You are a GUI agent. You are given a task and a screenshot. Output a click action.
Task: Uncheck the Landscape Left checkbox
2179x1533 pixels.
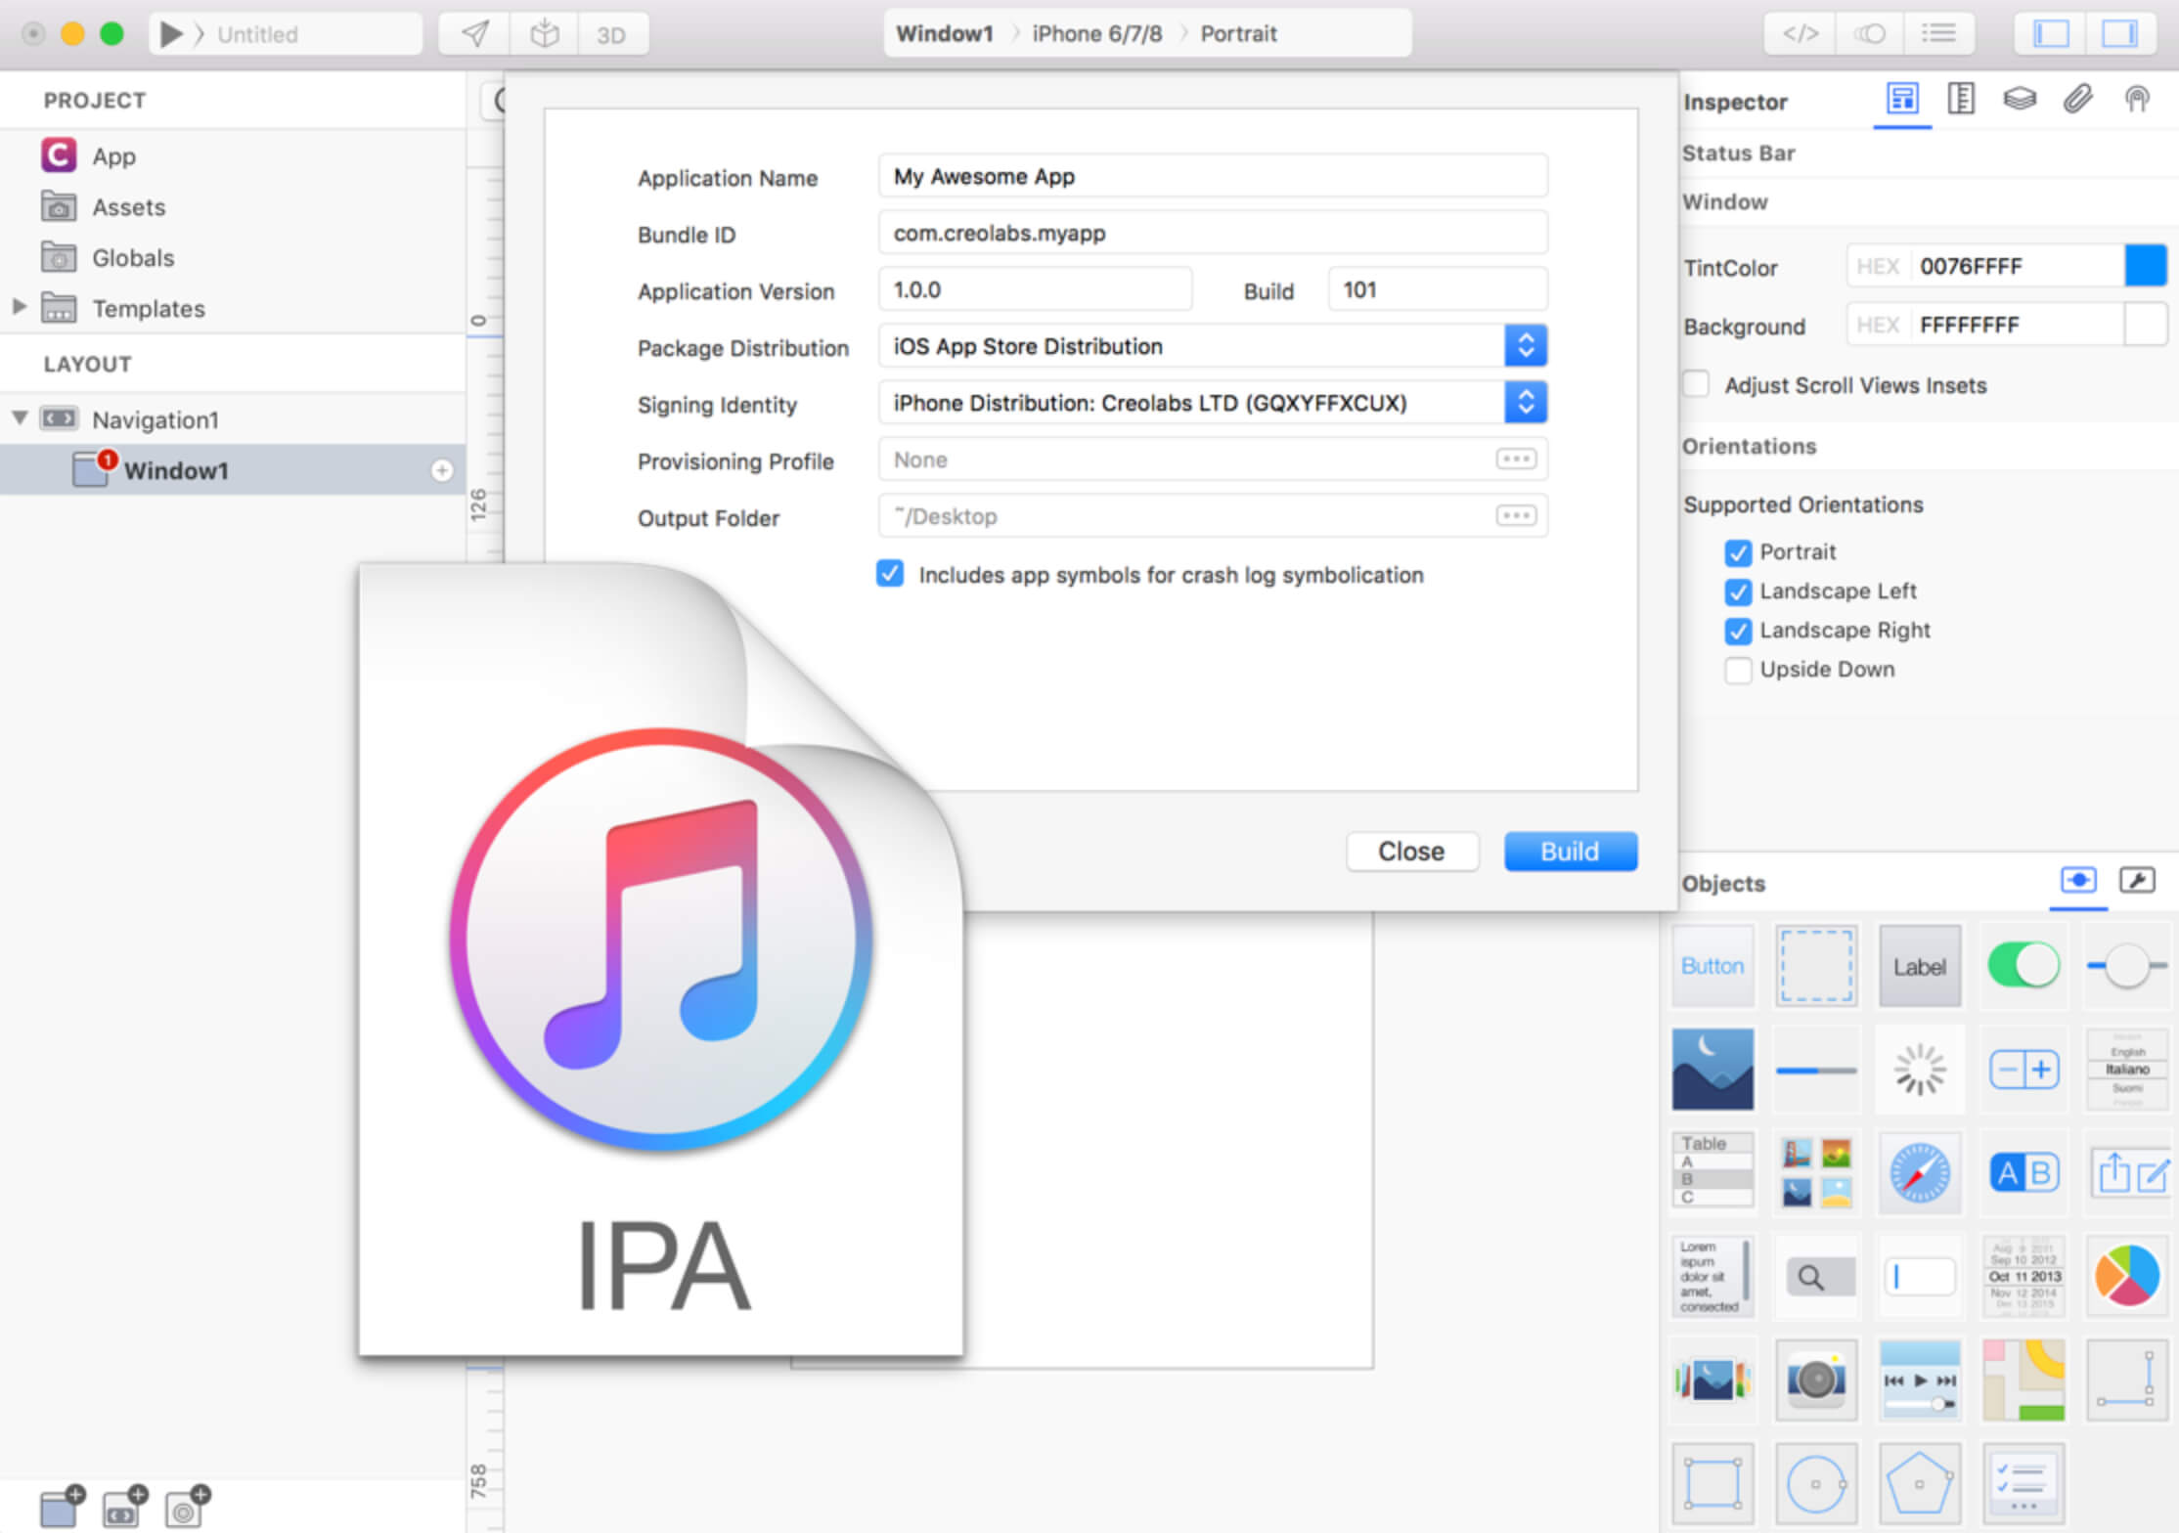click(1738, 591)
